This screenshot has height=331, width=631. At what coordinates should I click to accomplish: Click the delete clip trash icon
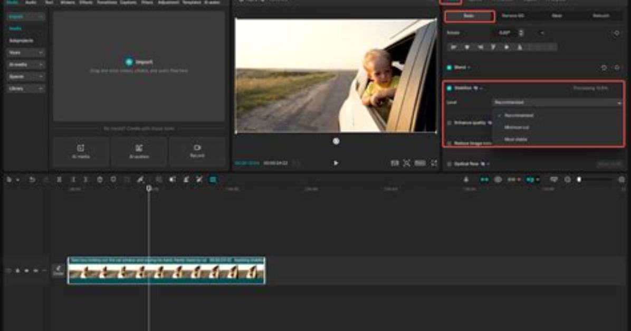100,180
